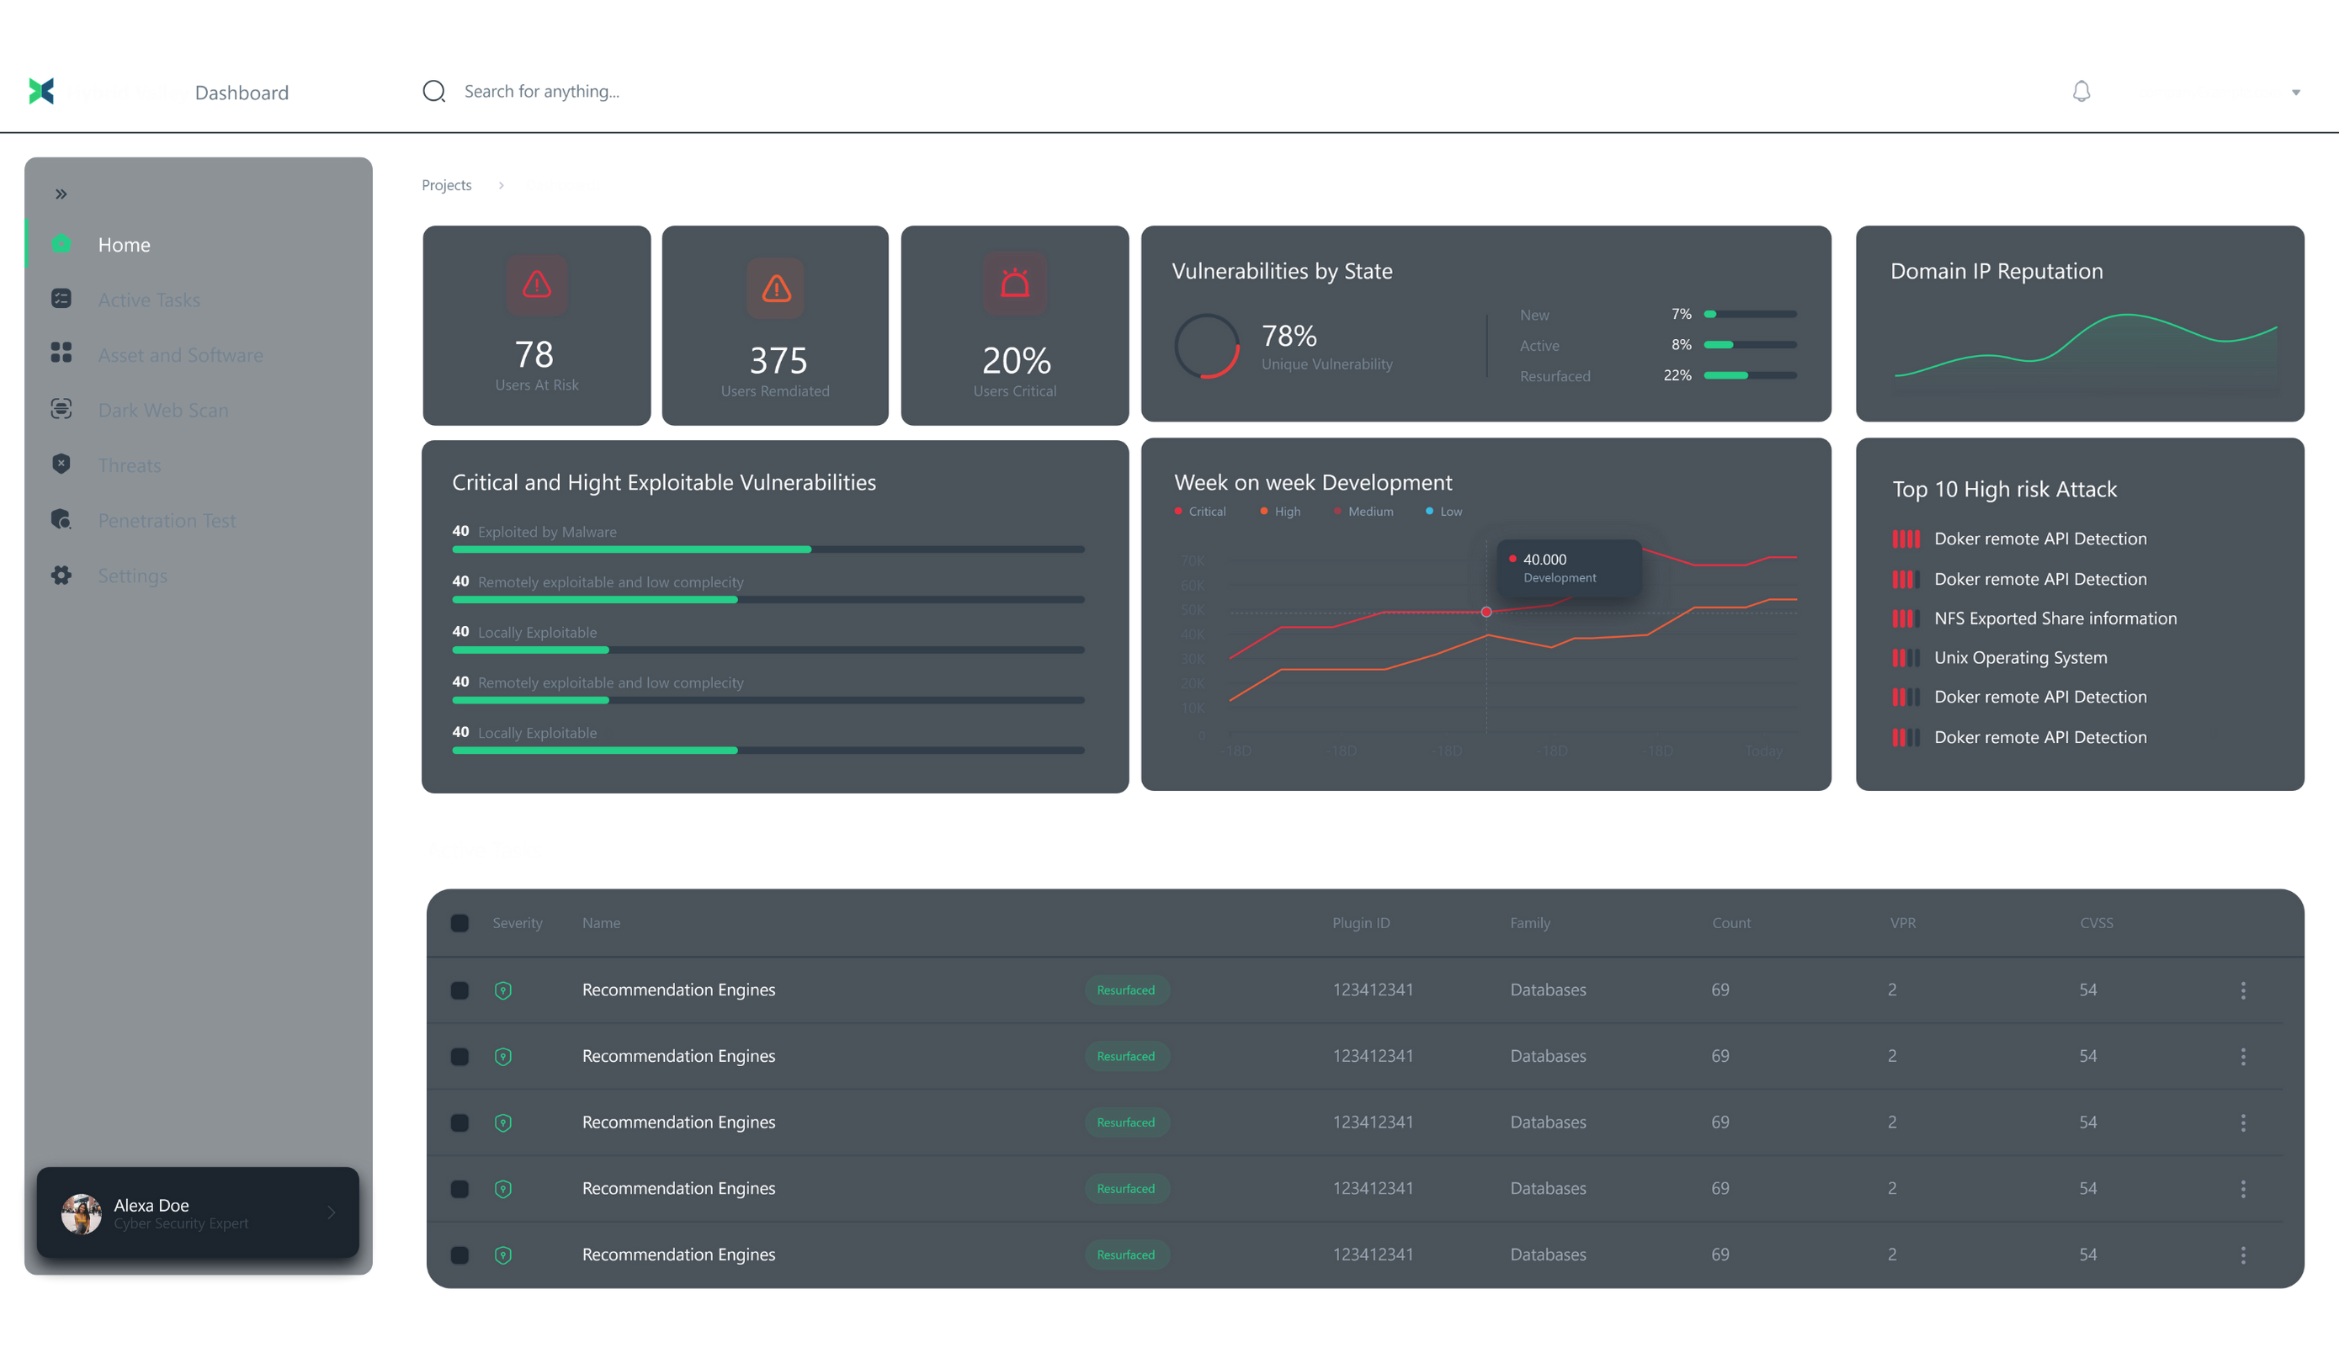Toggle the select-all checkbox in table header
Viewport: 2339px width, 1369px height.
460,922
